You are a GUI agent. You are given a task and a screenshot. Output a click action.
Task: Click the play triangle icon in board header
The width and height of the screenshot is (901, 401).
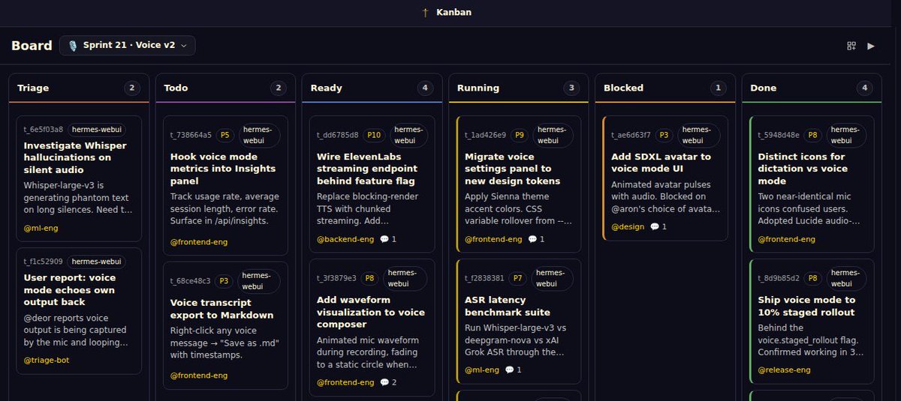pos(871,46)
